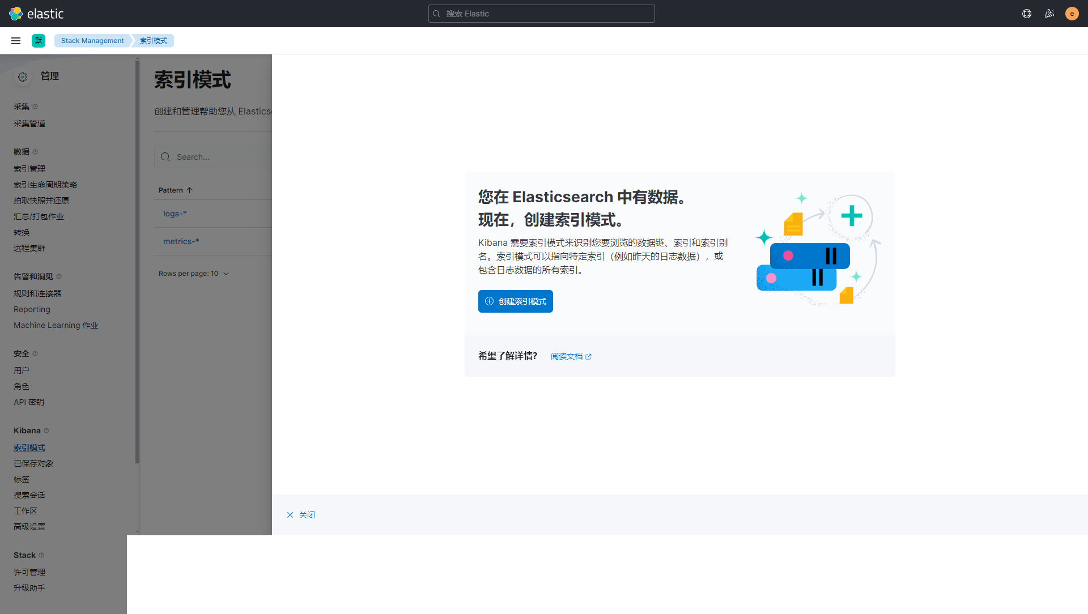Open 用户 in sidebar
Screen dimensions: 1088x614
[x=22, y=370]
